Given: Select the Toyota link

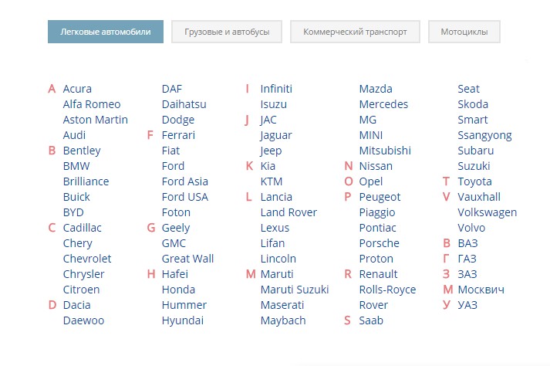Looking at the screenshot, I should pyautogui.click(x=474, y=181).
